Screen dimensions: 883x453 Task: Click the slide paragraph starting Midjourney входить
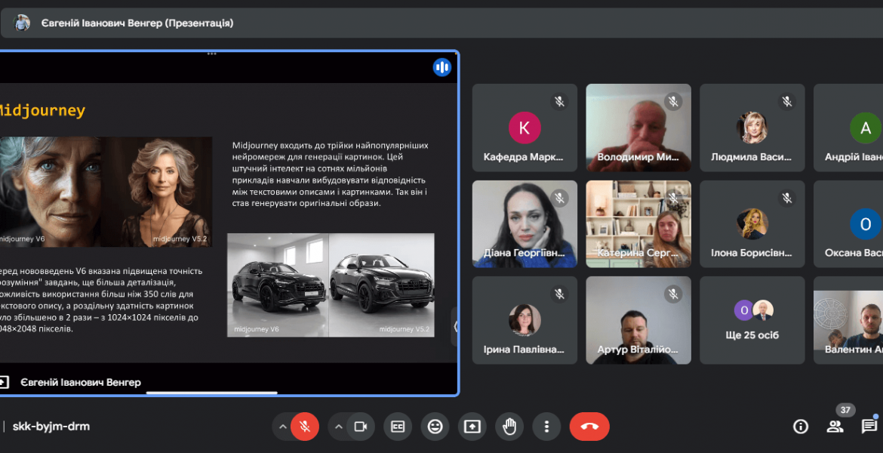(331, 174)
